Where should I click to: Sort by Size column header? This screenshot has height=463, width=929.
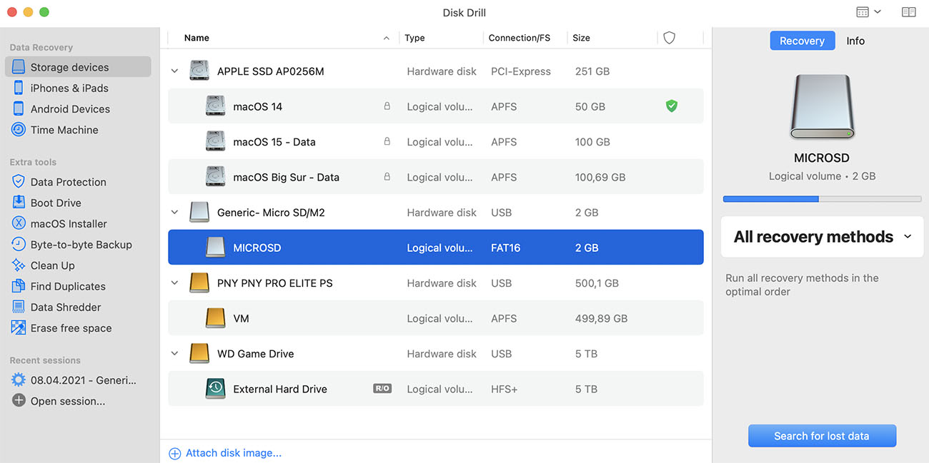[582, 38]
